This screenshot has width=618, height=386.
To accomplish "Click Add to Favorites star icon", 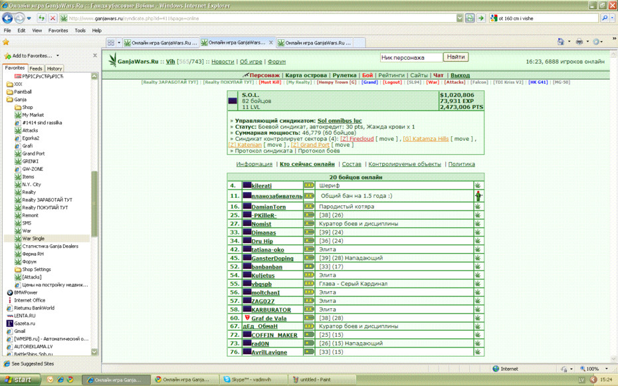I will tap(7, 56).
